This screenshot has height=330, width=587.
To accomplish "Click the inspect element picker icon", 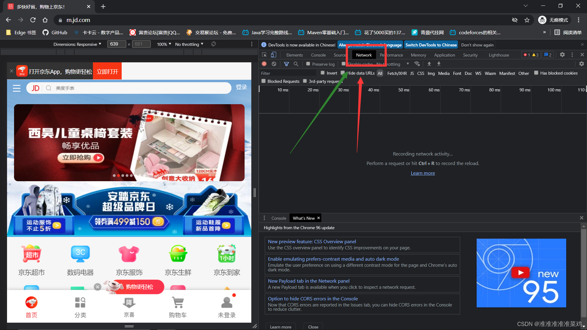I will (264, 55).
